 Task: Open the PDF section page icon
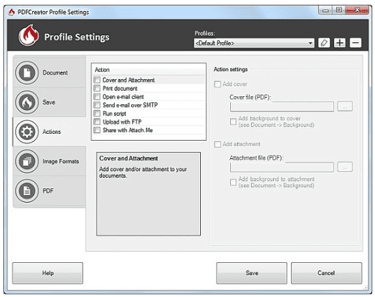coord(27,190)
